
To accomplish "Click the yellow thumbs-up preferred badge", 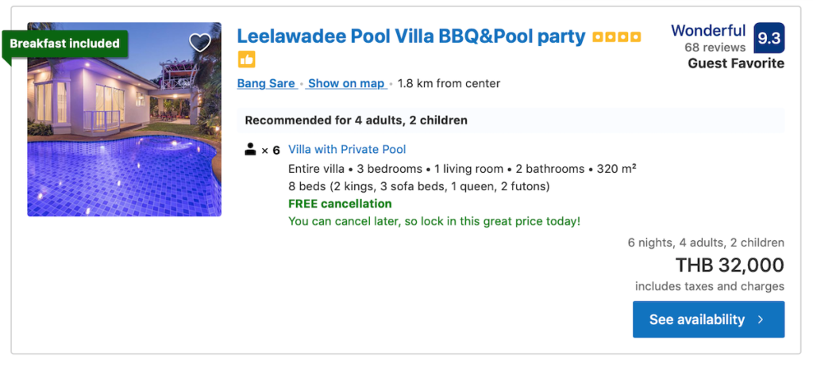I will pyautogui.click(x=247, y=59).
